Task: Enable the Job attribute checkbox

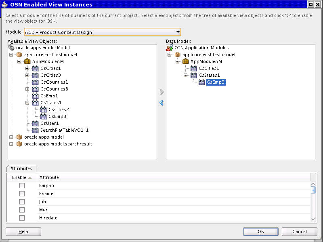Action: coord(22,202)
